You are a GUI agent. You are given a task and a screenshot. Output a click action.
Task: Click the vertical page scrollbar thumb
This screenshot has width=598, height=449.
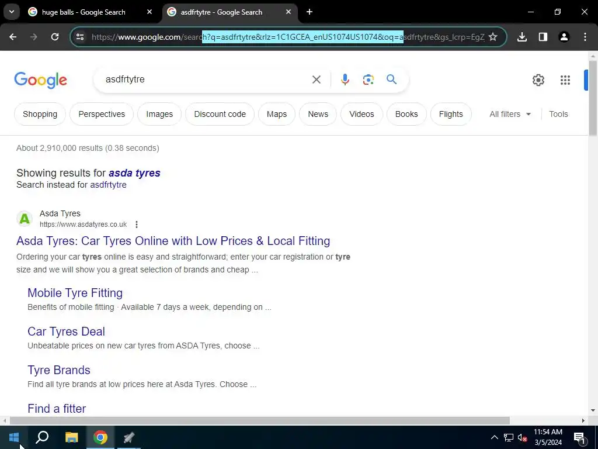point(593,98)
